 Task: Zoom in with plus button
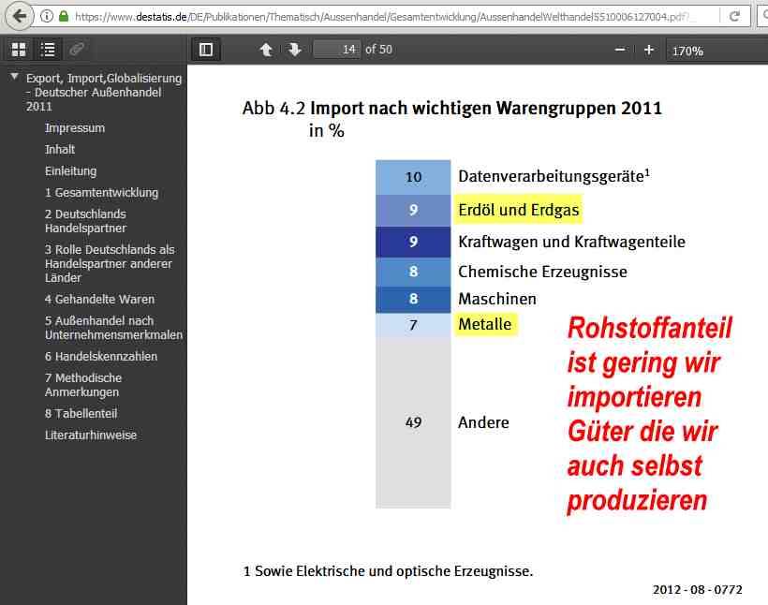point(648,50)
